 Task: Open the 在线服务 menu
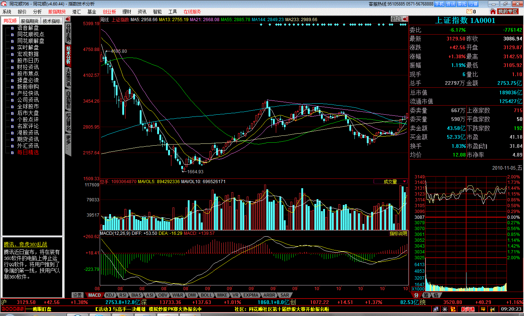click(x=192, y=12)
